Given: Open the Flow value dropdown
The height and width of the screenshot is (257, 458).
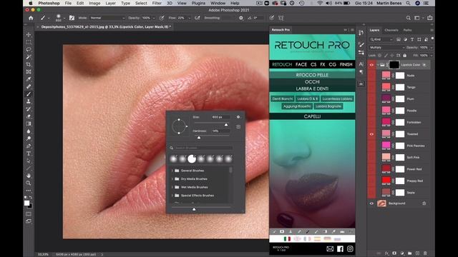Looking at the screenshot, I should point(189,18).
